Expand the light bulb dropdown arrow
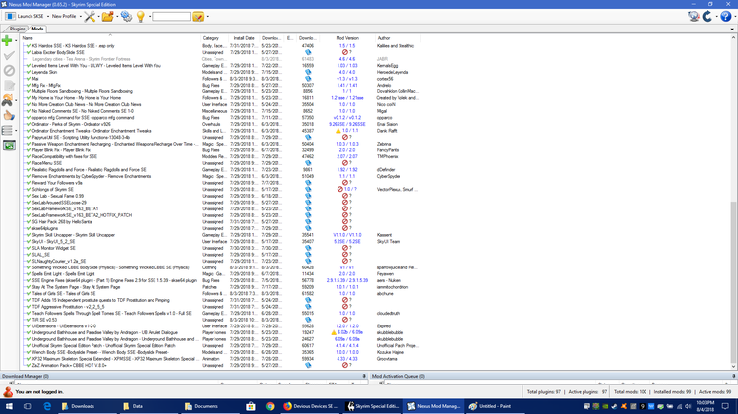The width and height of the screenshot is (738, 414). 149,17
